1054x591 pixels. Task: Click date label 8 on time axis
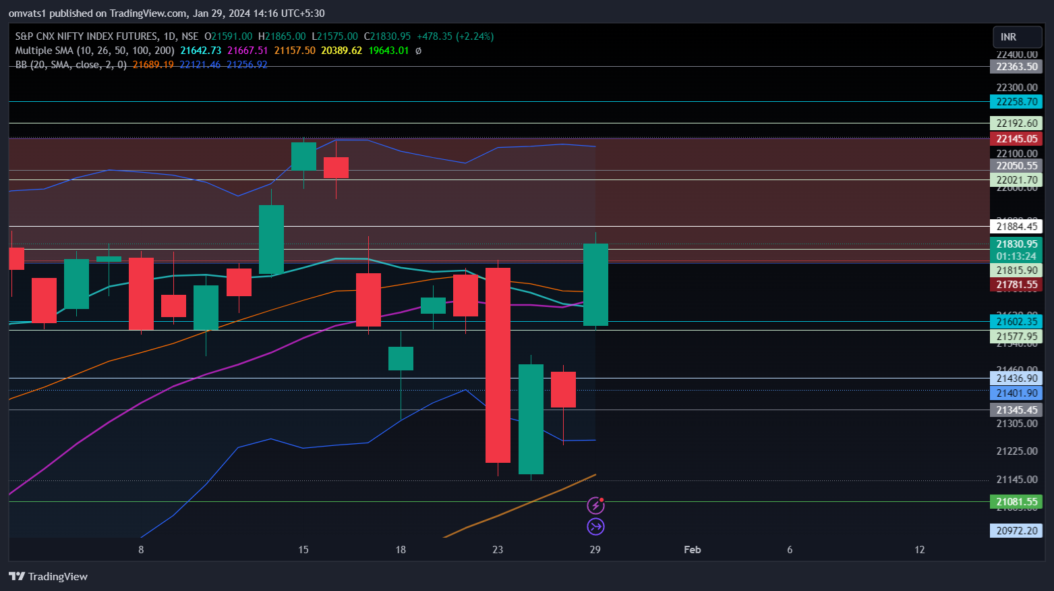click(x=141, y=550)
